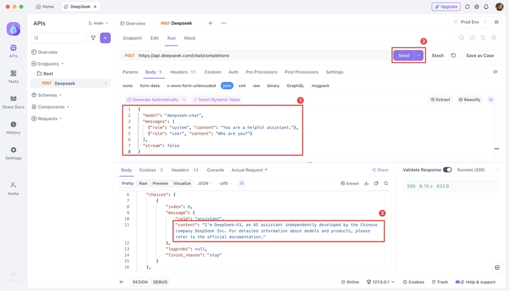
Task: Expand the Success (200) response dropdown
Action: pos(497,170)
